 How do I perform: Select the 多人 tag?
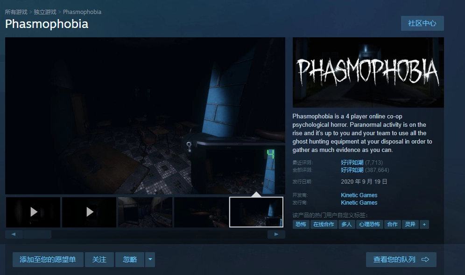[347, 224]
